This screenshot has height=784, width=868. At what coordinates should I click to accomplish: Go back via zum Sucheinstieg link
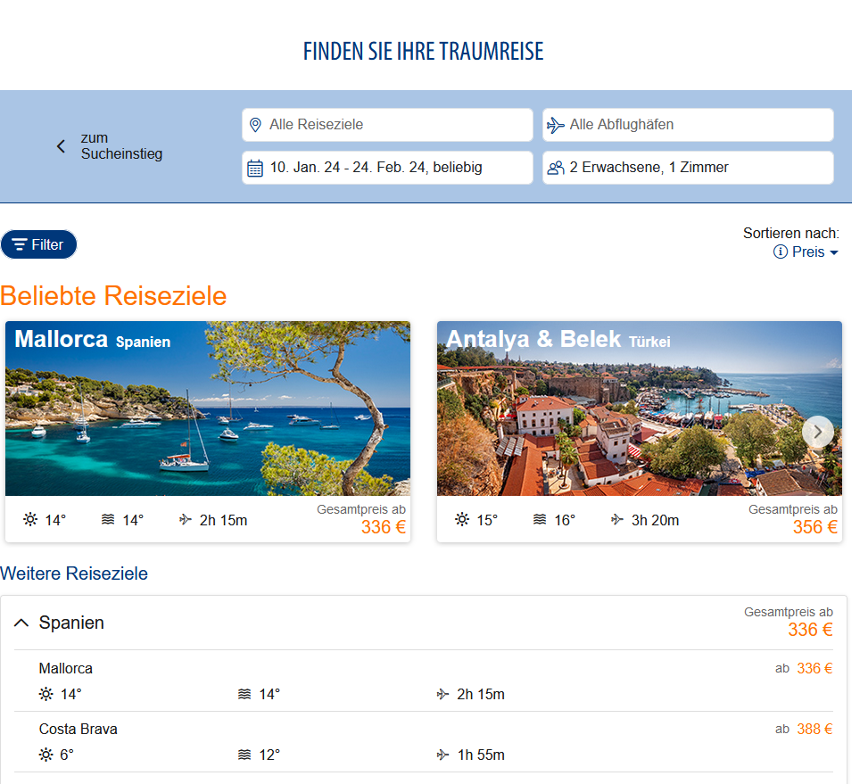pos(121,146)
